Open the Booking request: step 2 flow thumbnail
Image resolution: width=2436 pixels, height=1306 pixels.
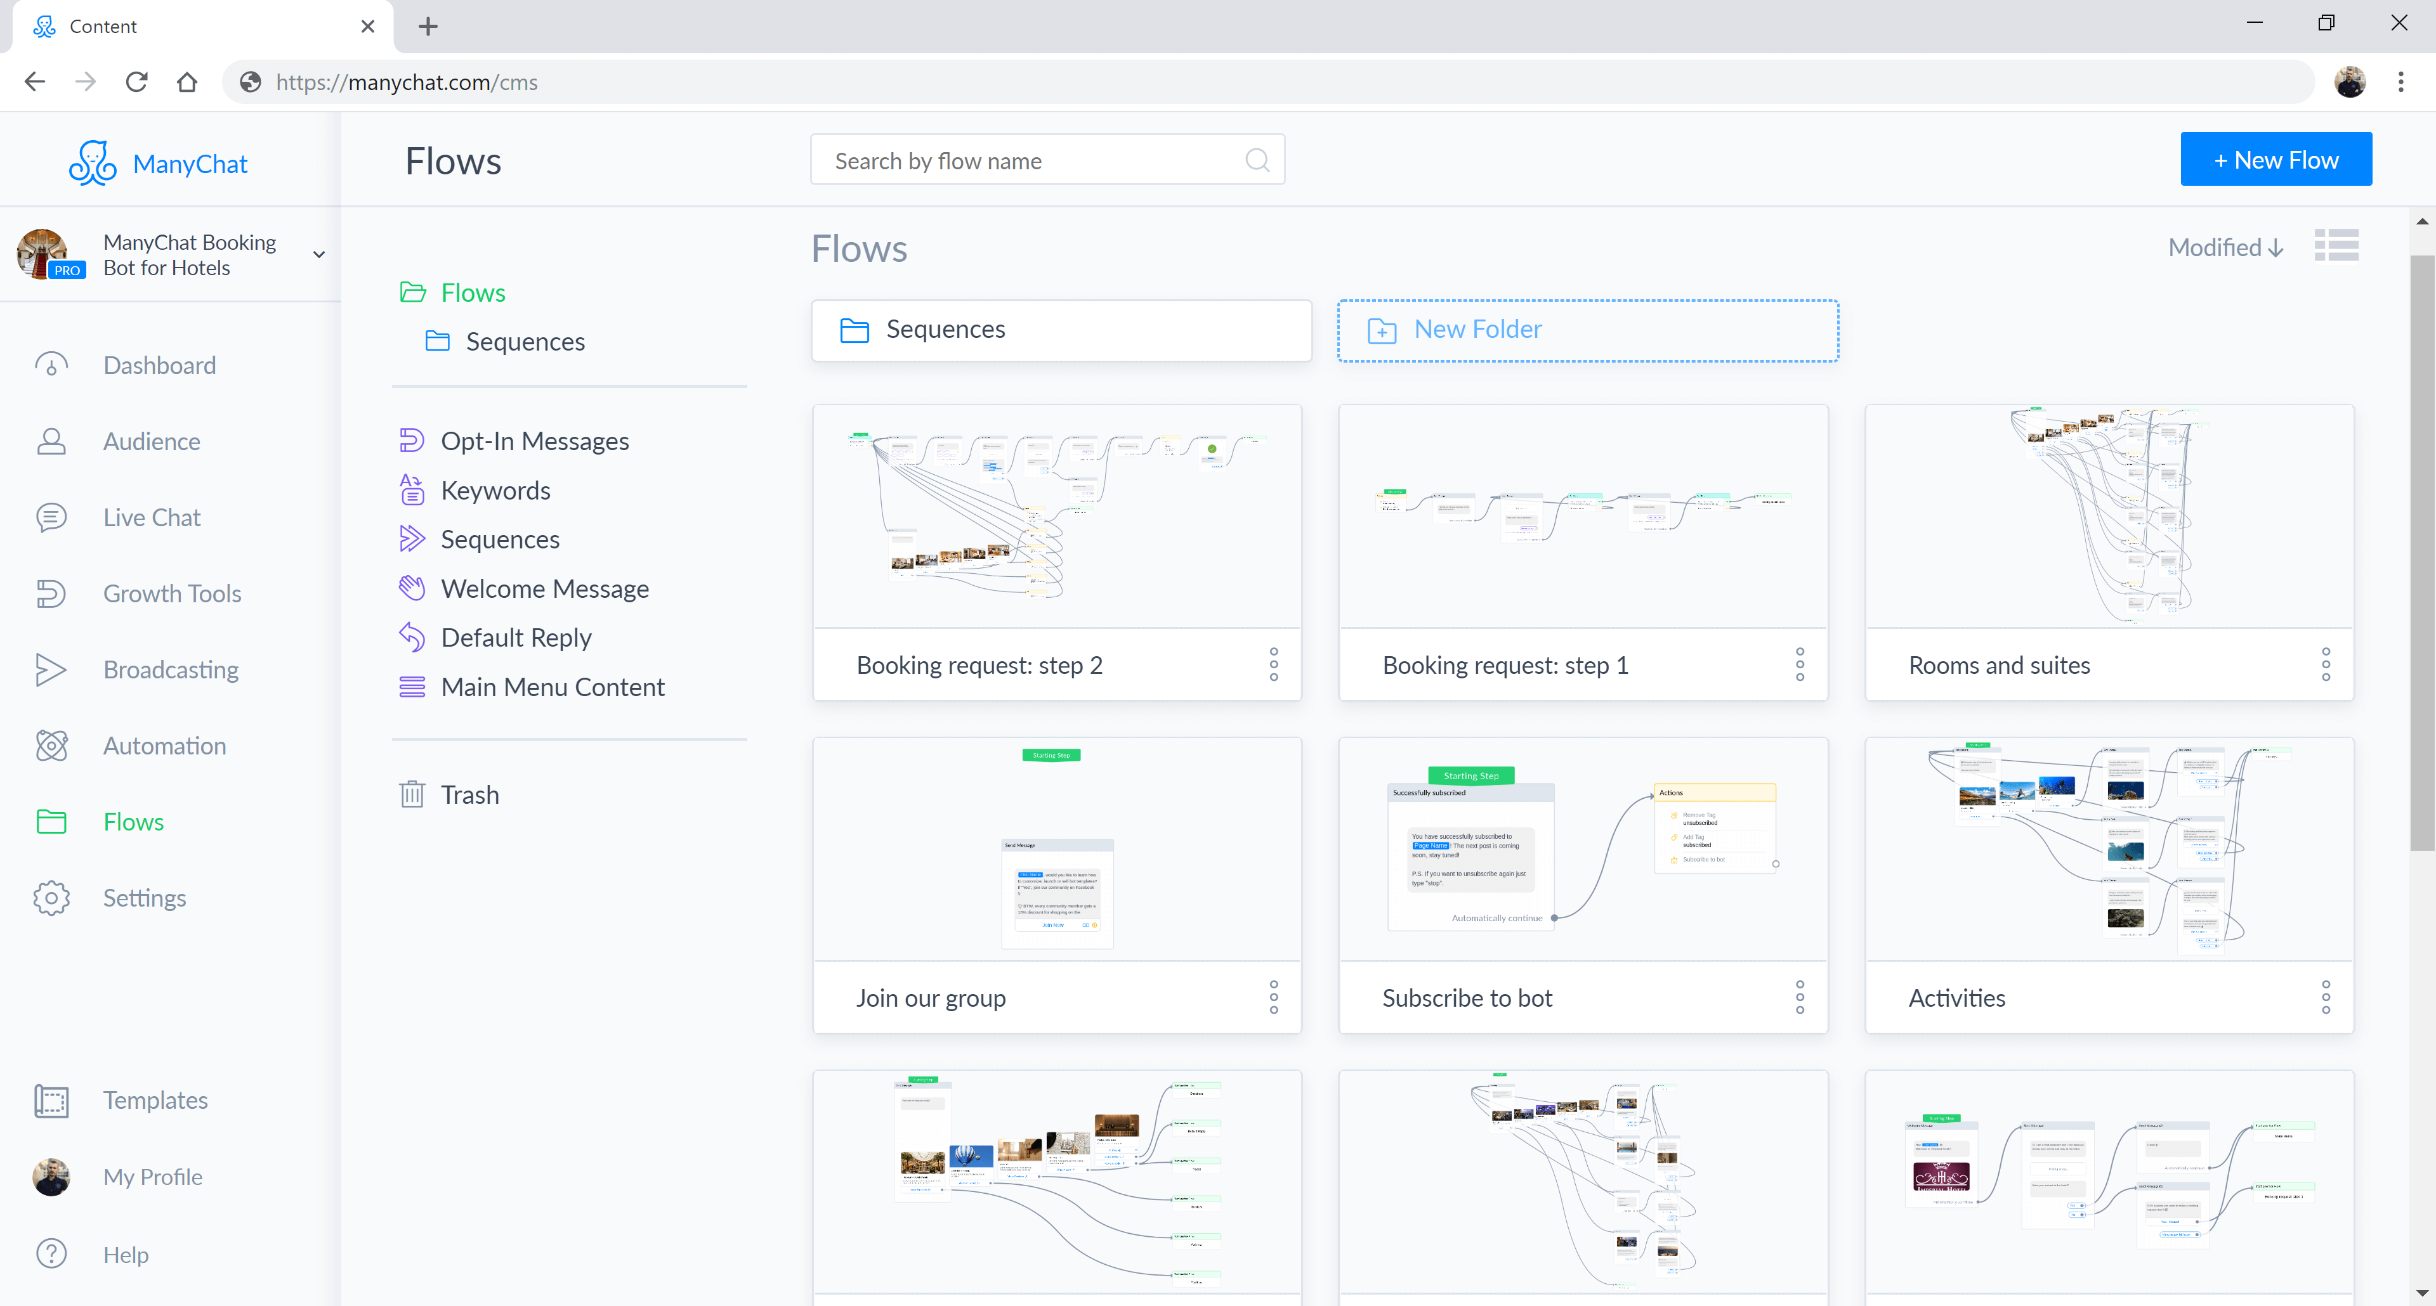point(1056,516)
